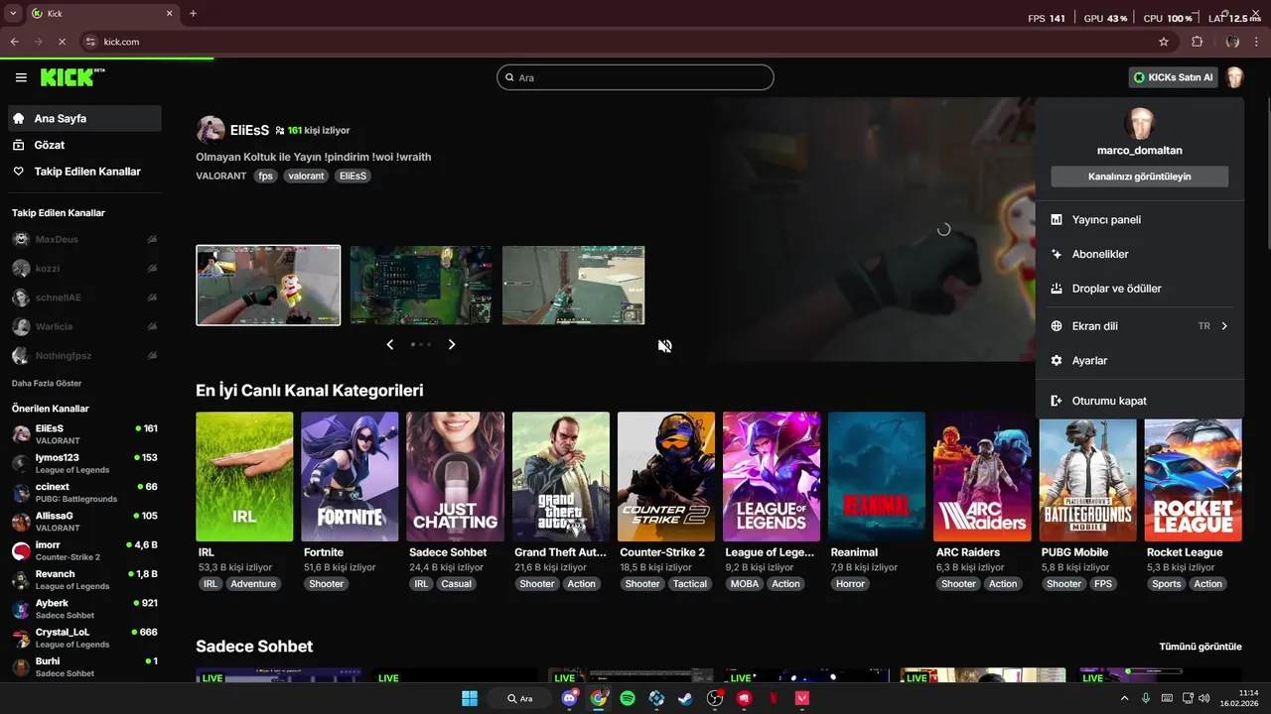Open followed channel kozzi
This screenshot has height=714, width=1271.
pos(84,269)
